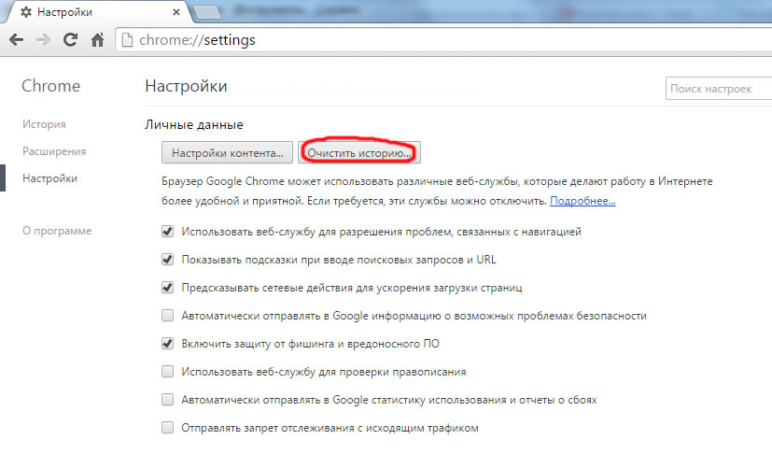Reload the page with refresh icon
This screenshot has height=454, width=772.
pos(70,39)
